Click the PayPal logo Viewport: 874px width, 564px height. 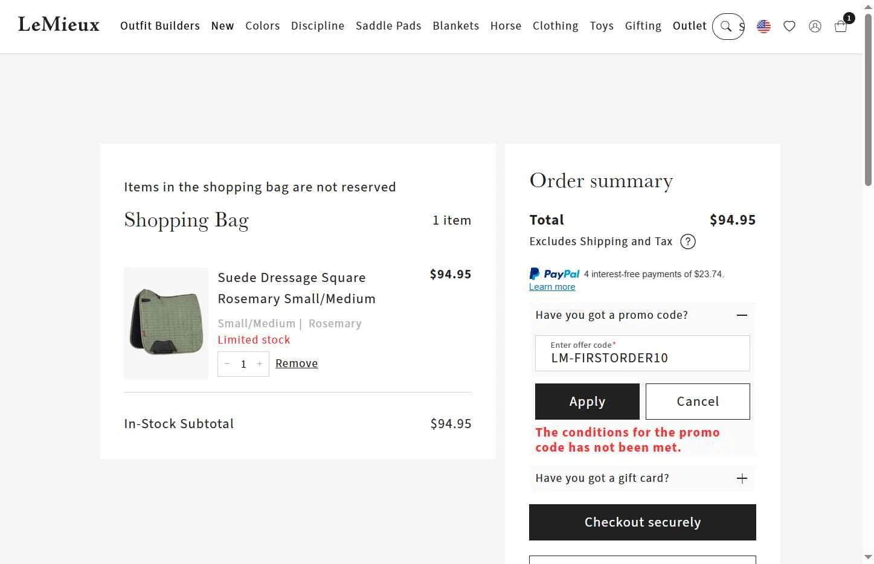coord(554,274)
